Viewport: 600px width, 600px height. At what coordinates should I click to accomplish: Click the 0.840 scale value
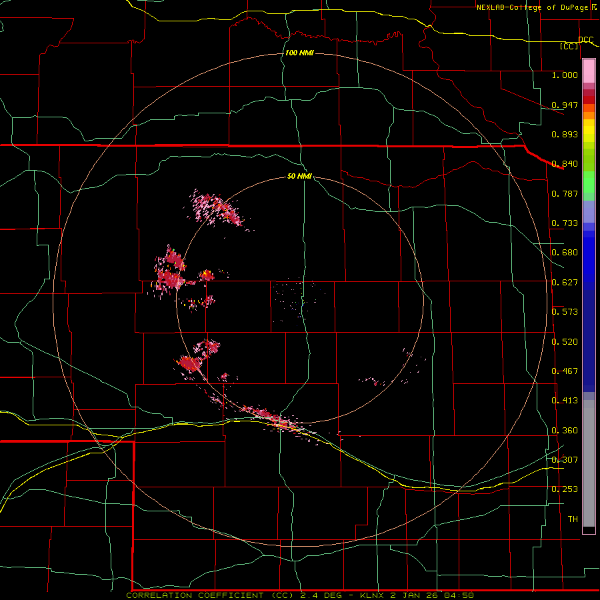[565, 164]
